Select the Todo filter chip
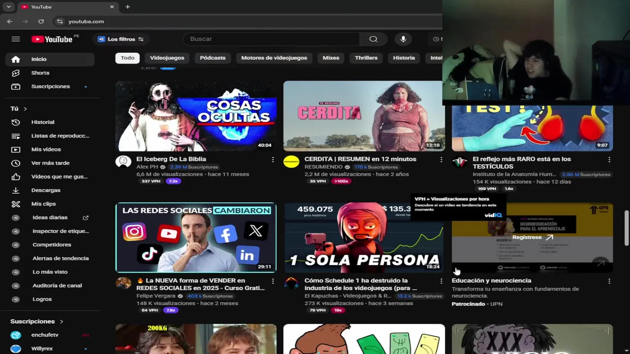 point(127,58)
